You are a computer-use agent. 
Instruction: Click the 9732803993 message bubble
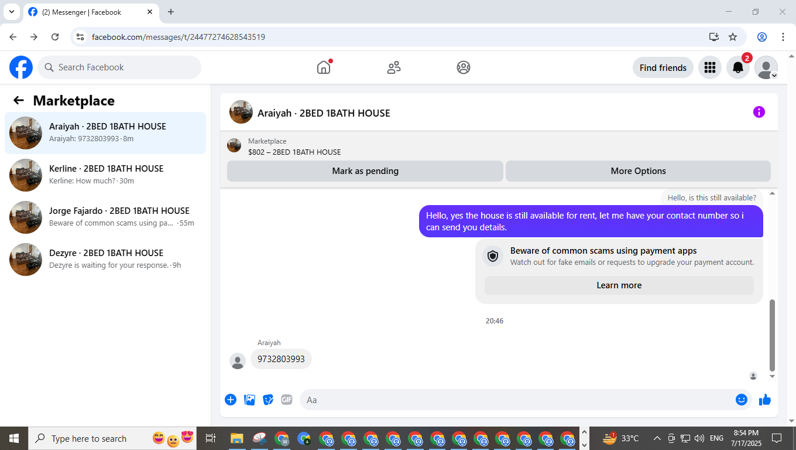tap(281, 359)
